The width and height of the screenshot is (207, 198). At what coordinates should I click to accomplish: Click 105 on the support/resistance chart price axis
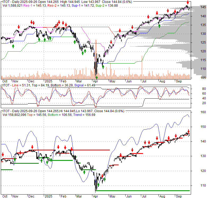click(203, 78)
